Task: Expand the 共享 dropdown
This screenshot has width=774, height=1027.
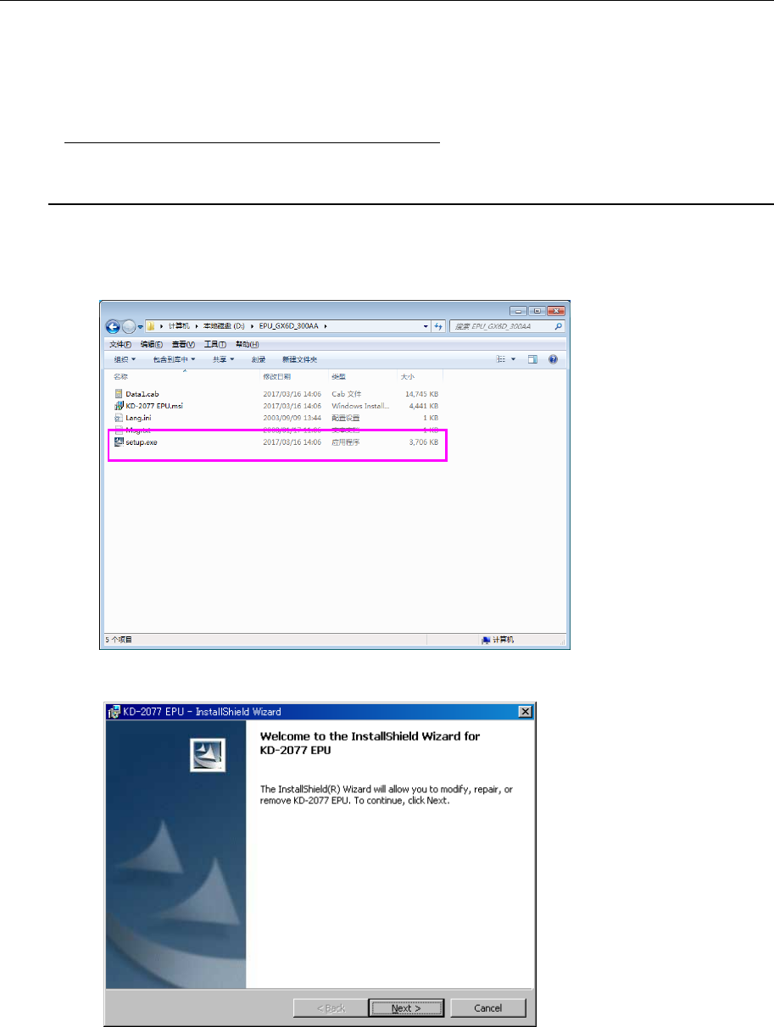Action: coord(224,359)
